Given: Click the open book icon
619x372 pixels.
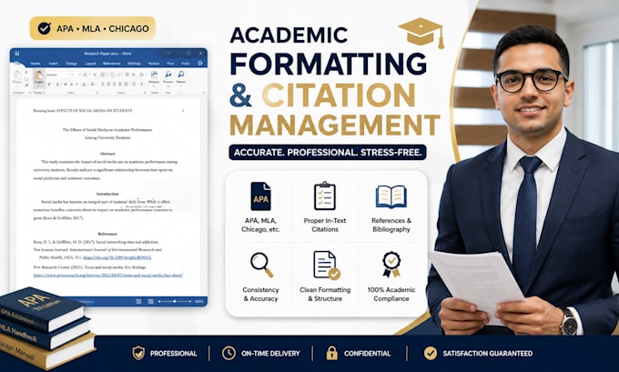Looking at the screenshot, I should (391, 196).
